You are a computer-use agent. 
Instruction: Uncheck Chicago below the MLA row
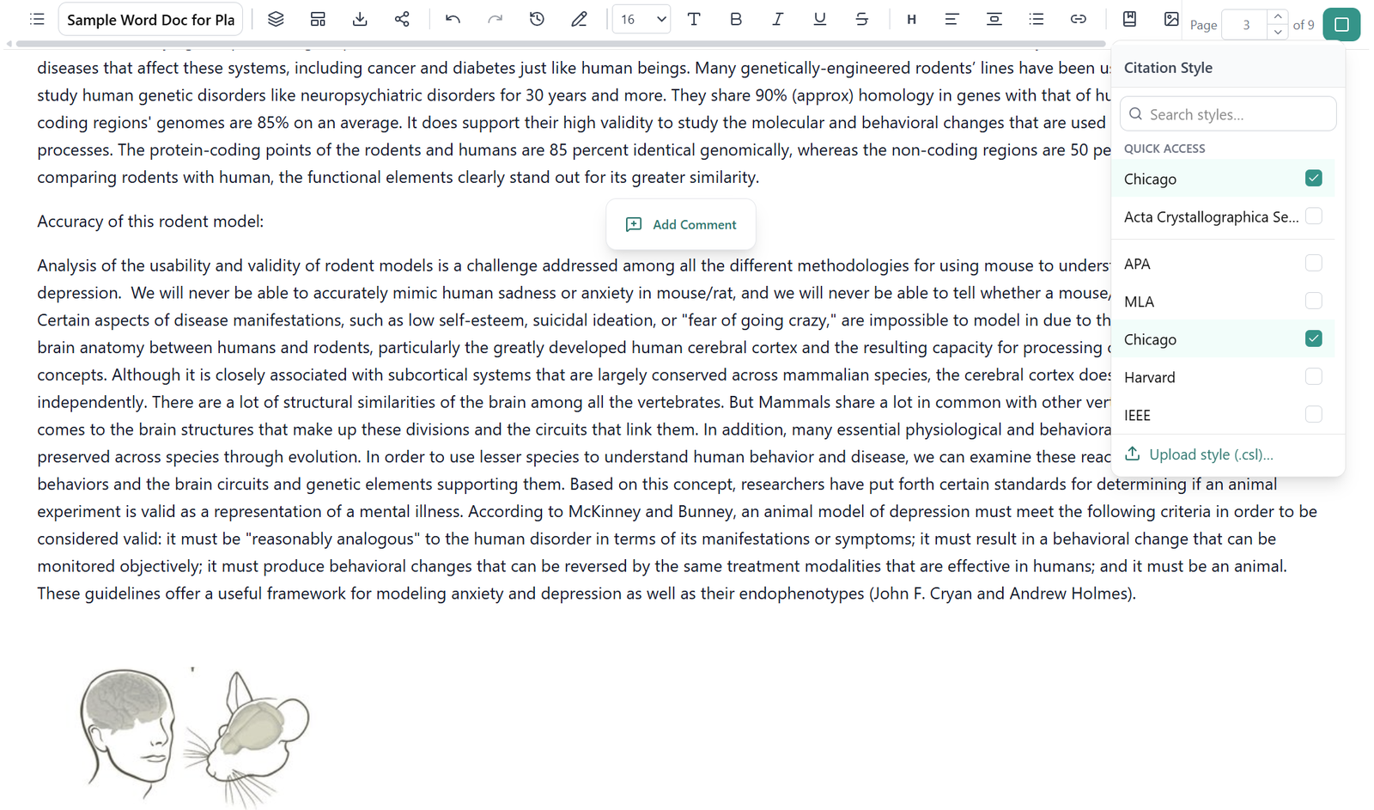click(x=1313, y=338)
